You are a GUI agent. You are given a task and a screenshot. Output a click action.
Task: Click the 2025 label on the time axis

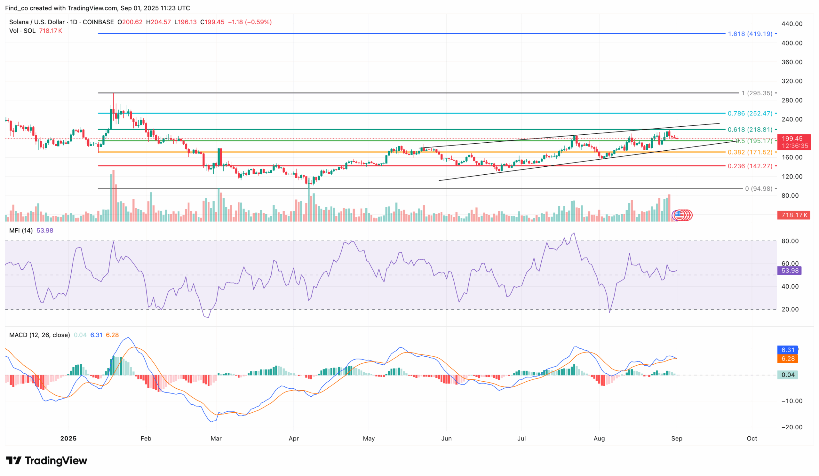pos(68,438)
